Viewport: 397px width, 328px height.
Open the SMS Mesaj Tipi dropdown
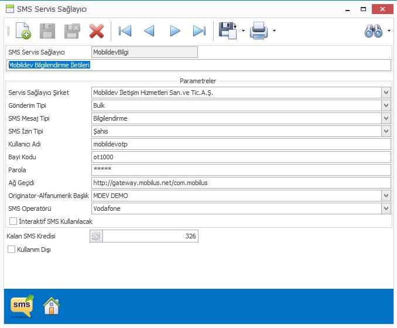(386, 118)
